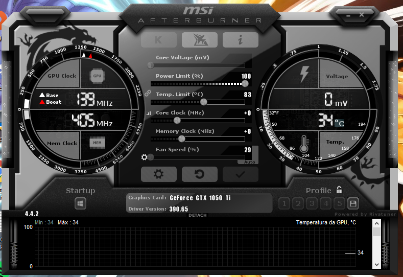Click the Temp. Limit slider handle
The height and width of the screenshot is (277, 403).
[x=204, y=102]
